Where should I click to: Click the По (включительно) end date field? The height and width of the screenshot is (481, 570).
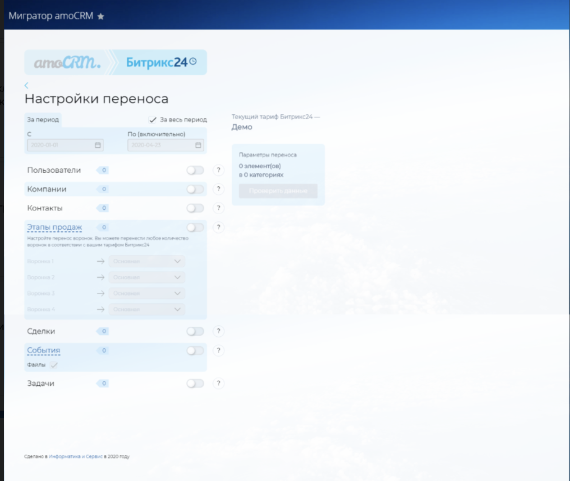point(165,145)
